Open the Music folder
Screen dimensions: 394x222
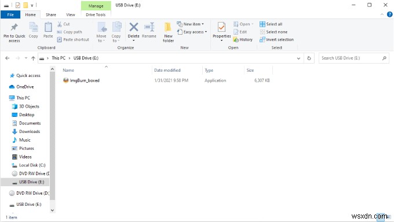21,140
